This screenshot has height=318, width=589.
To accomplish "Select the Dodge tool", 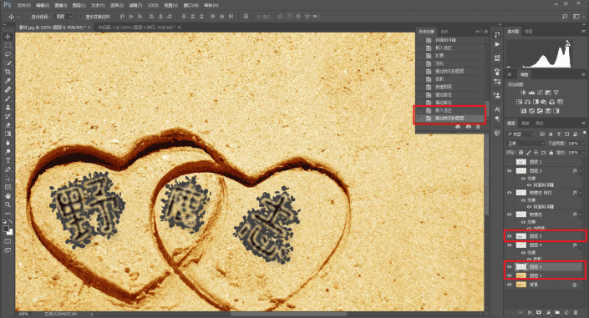I will (x=8, y=152).
